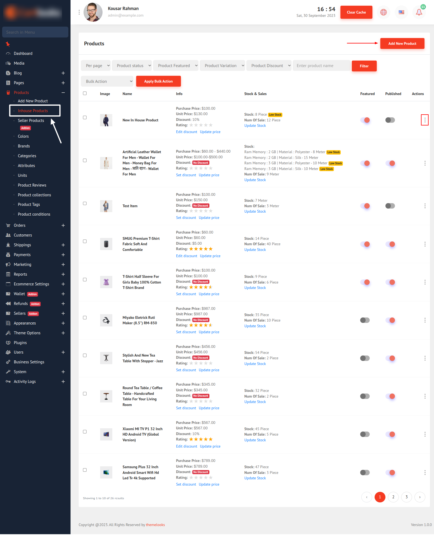434x535 pixels.
Task: Tick the select-all checkbox in table header
Action: [85, 93]
